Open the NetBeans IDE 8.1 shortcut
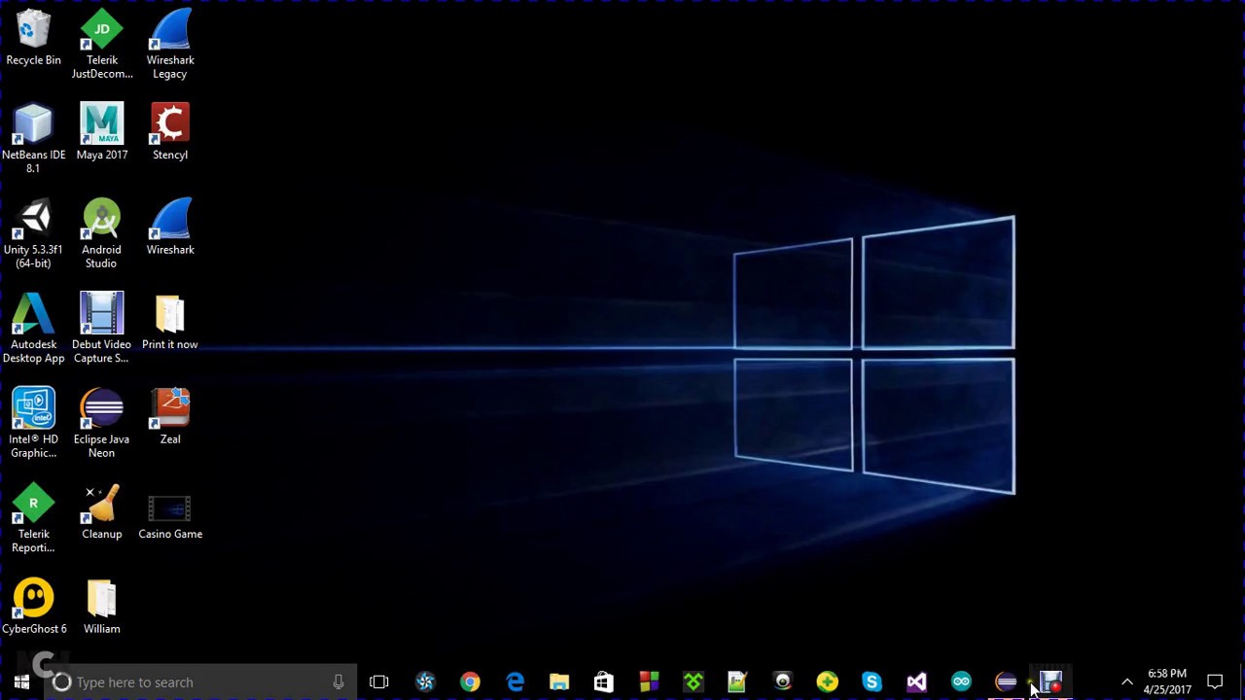Screen dimensions: 1245x700 tap(33, 139)
